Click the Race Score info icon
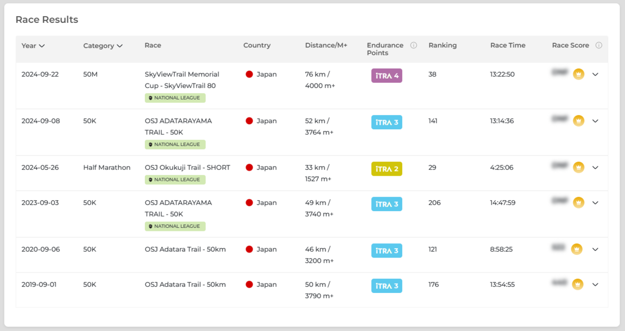Viewport: 625px width, 331px height. coord(598,45)
